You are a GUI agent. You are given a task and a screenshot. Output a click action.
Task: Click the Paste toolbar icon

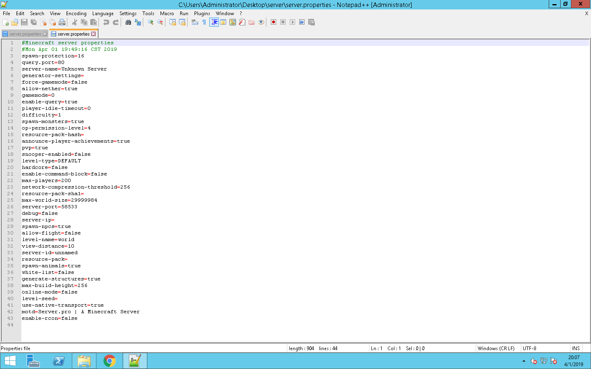tap(94, 22)
